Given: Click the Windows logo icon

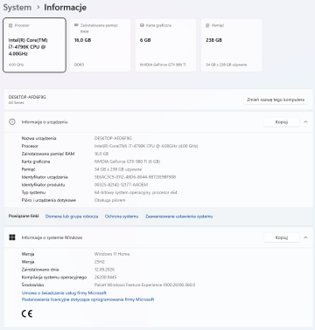Looking at the screenshot, I should click(x=12, y=237).
